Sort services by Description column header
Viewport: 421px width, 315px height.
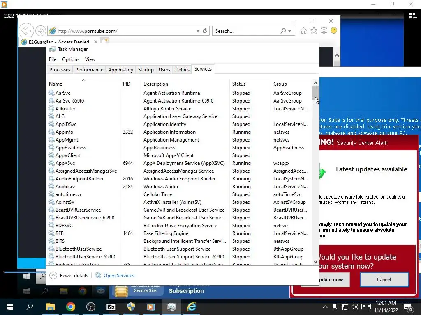[x=185, y=84]
